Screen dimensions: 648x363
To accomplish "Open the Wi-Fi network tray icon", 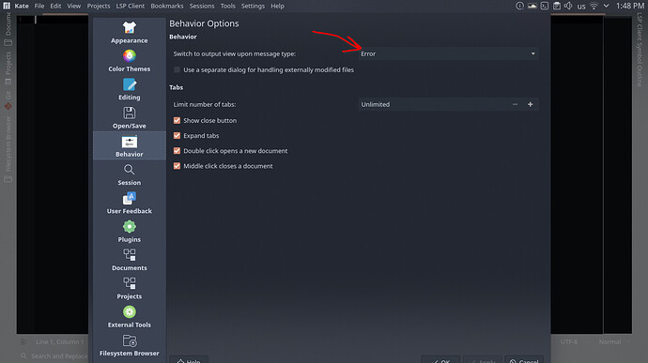I will pos(594,6).
